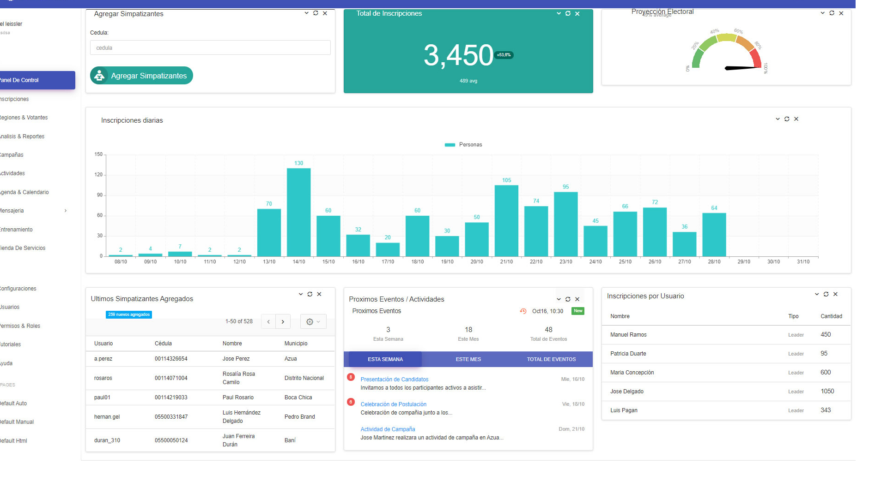Open the Presentación de Candidatos event link

(x=394, y=379)
